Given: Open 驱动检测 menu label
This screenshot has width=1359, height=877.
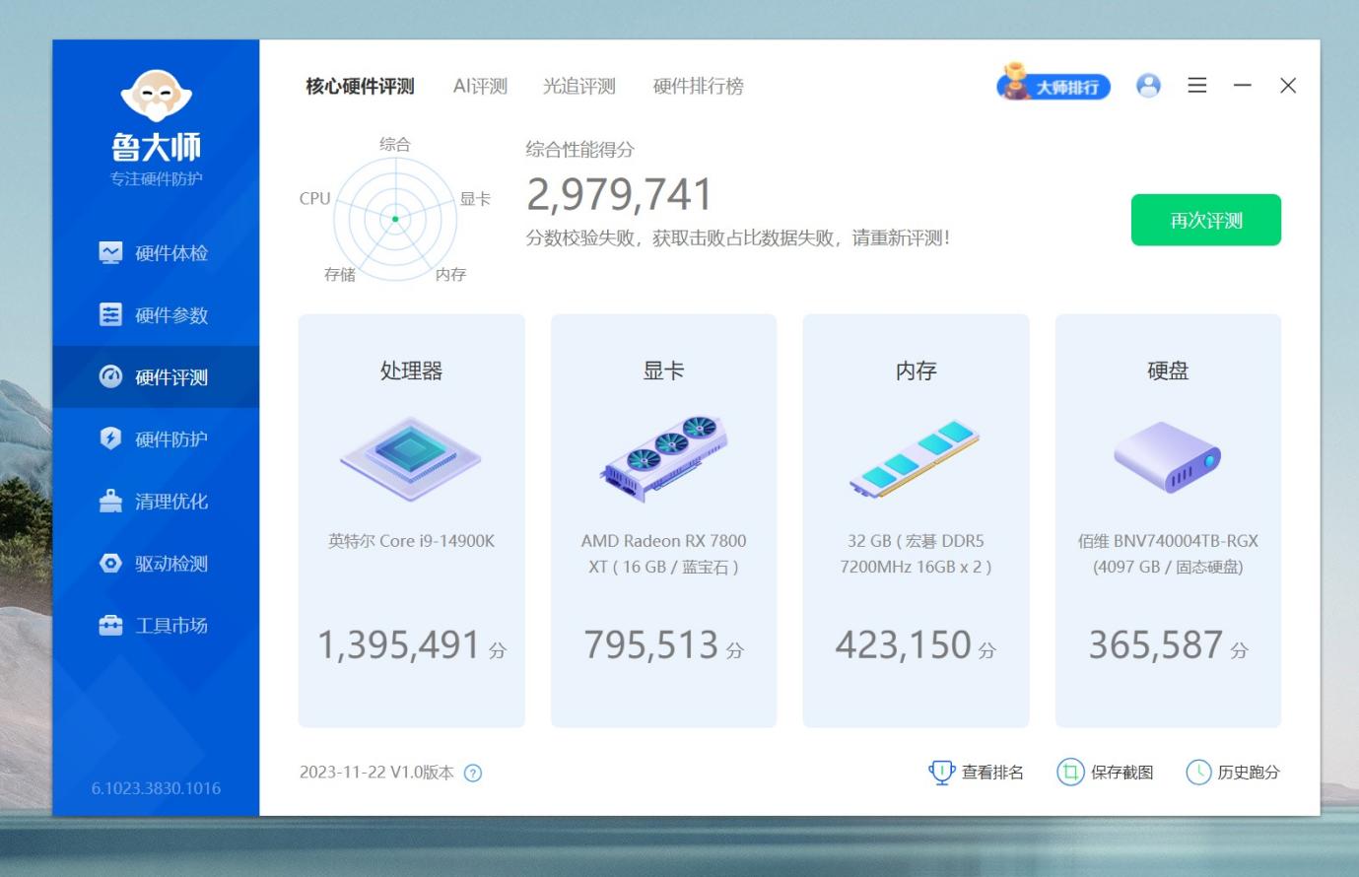Looking at the screenshot, I should (171, 564).
